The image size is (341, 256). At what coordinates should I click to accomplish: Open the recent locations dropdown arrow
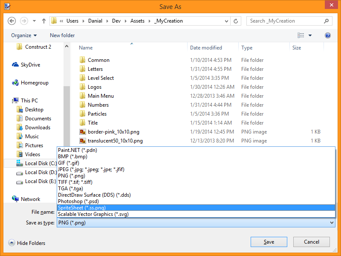pos(34,21)
